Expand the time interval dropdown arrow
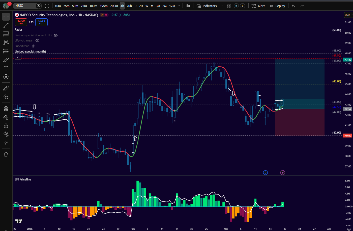This screenshot has height=231, width=353. pyautogui.click(x=179, y=6)
